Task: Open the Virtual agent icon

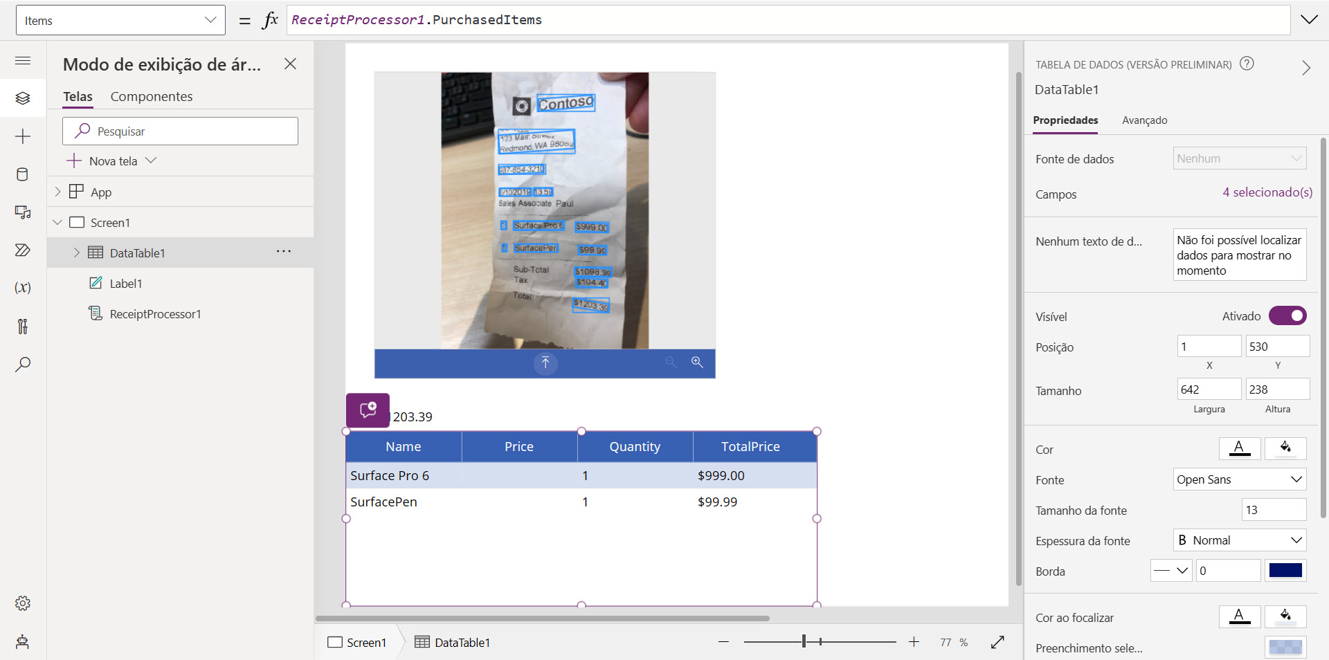Action: coord(23,641)
